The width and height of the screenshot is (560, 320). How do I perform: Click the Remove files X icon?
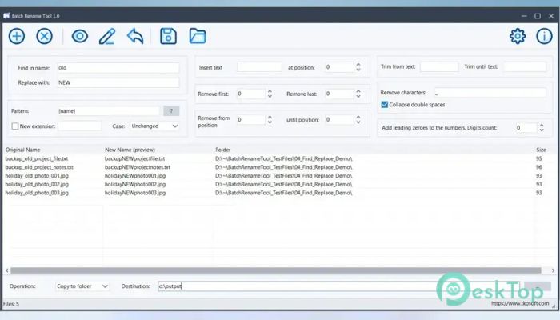[x=44, y=36]
